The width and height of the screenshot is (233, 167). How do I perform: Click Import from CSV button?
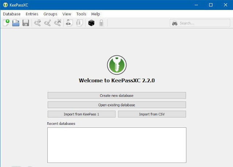pyautogui.click(x=152, y=114)
